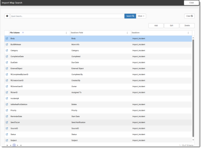Open the SendToList row link icon
Image resolution: width=202 pixels, height=149 pixels.
(7, 122)
